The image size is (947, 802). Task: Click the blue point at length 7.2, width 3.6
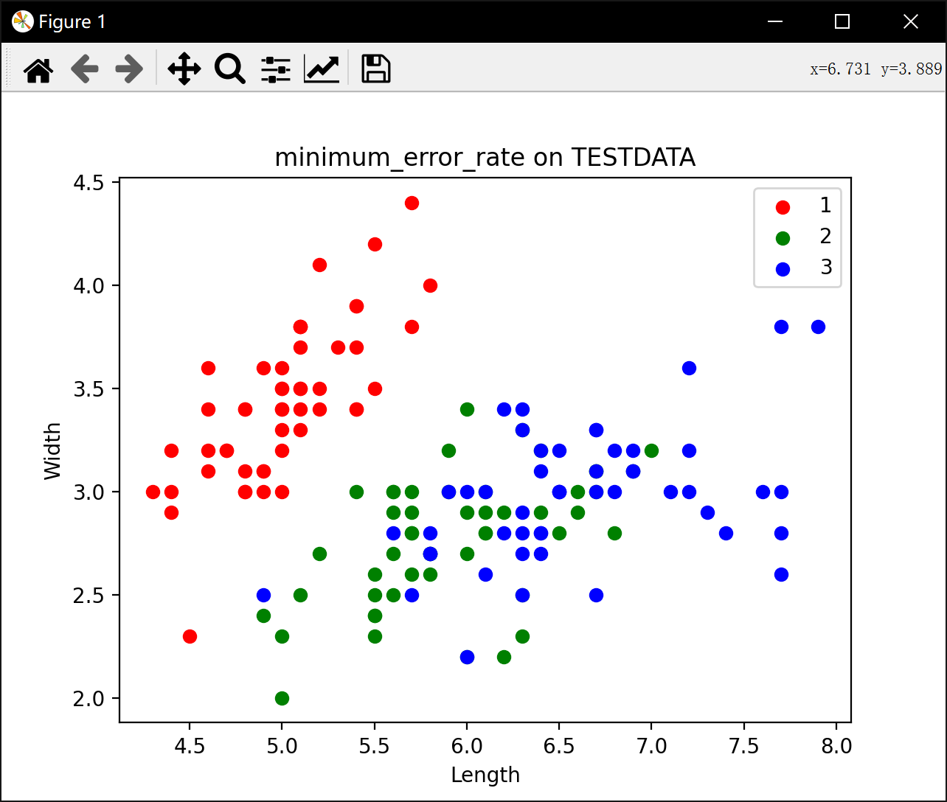pos(689,368)
